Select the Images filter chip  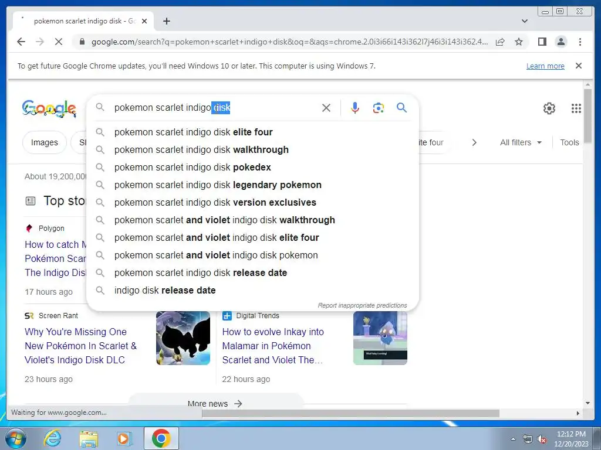point(45,142)
